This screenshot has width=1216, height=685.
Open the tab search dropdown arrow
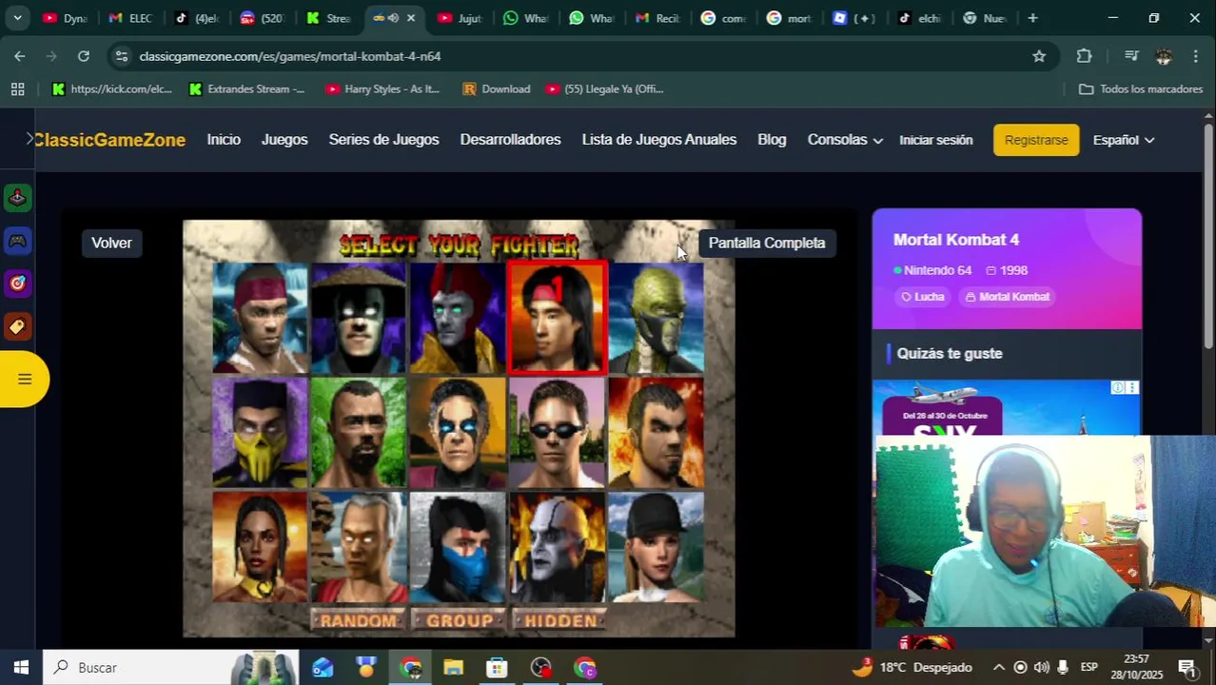click(17, 18)
